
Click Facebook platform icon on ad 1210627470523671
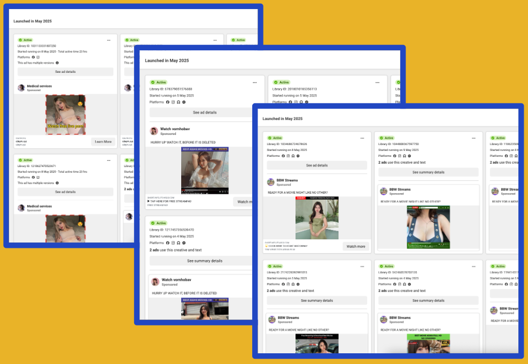33,177
